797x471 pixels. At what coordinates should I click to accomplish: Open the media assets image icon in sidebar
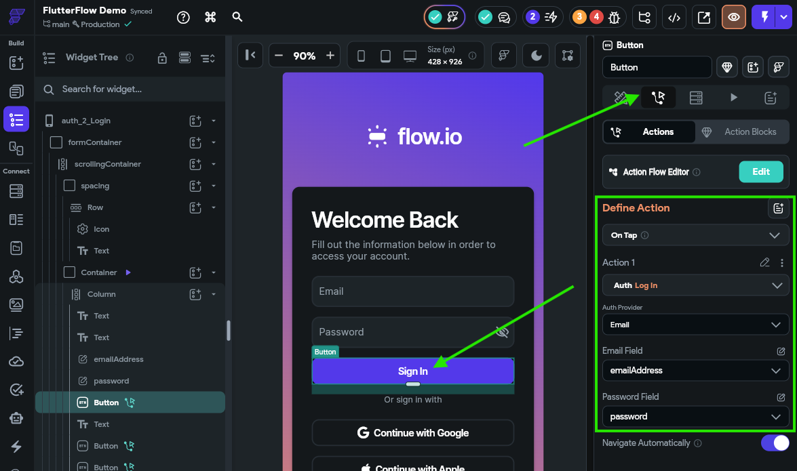[x=16, y=304]
